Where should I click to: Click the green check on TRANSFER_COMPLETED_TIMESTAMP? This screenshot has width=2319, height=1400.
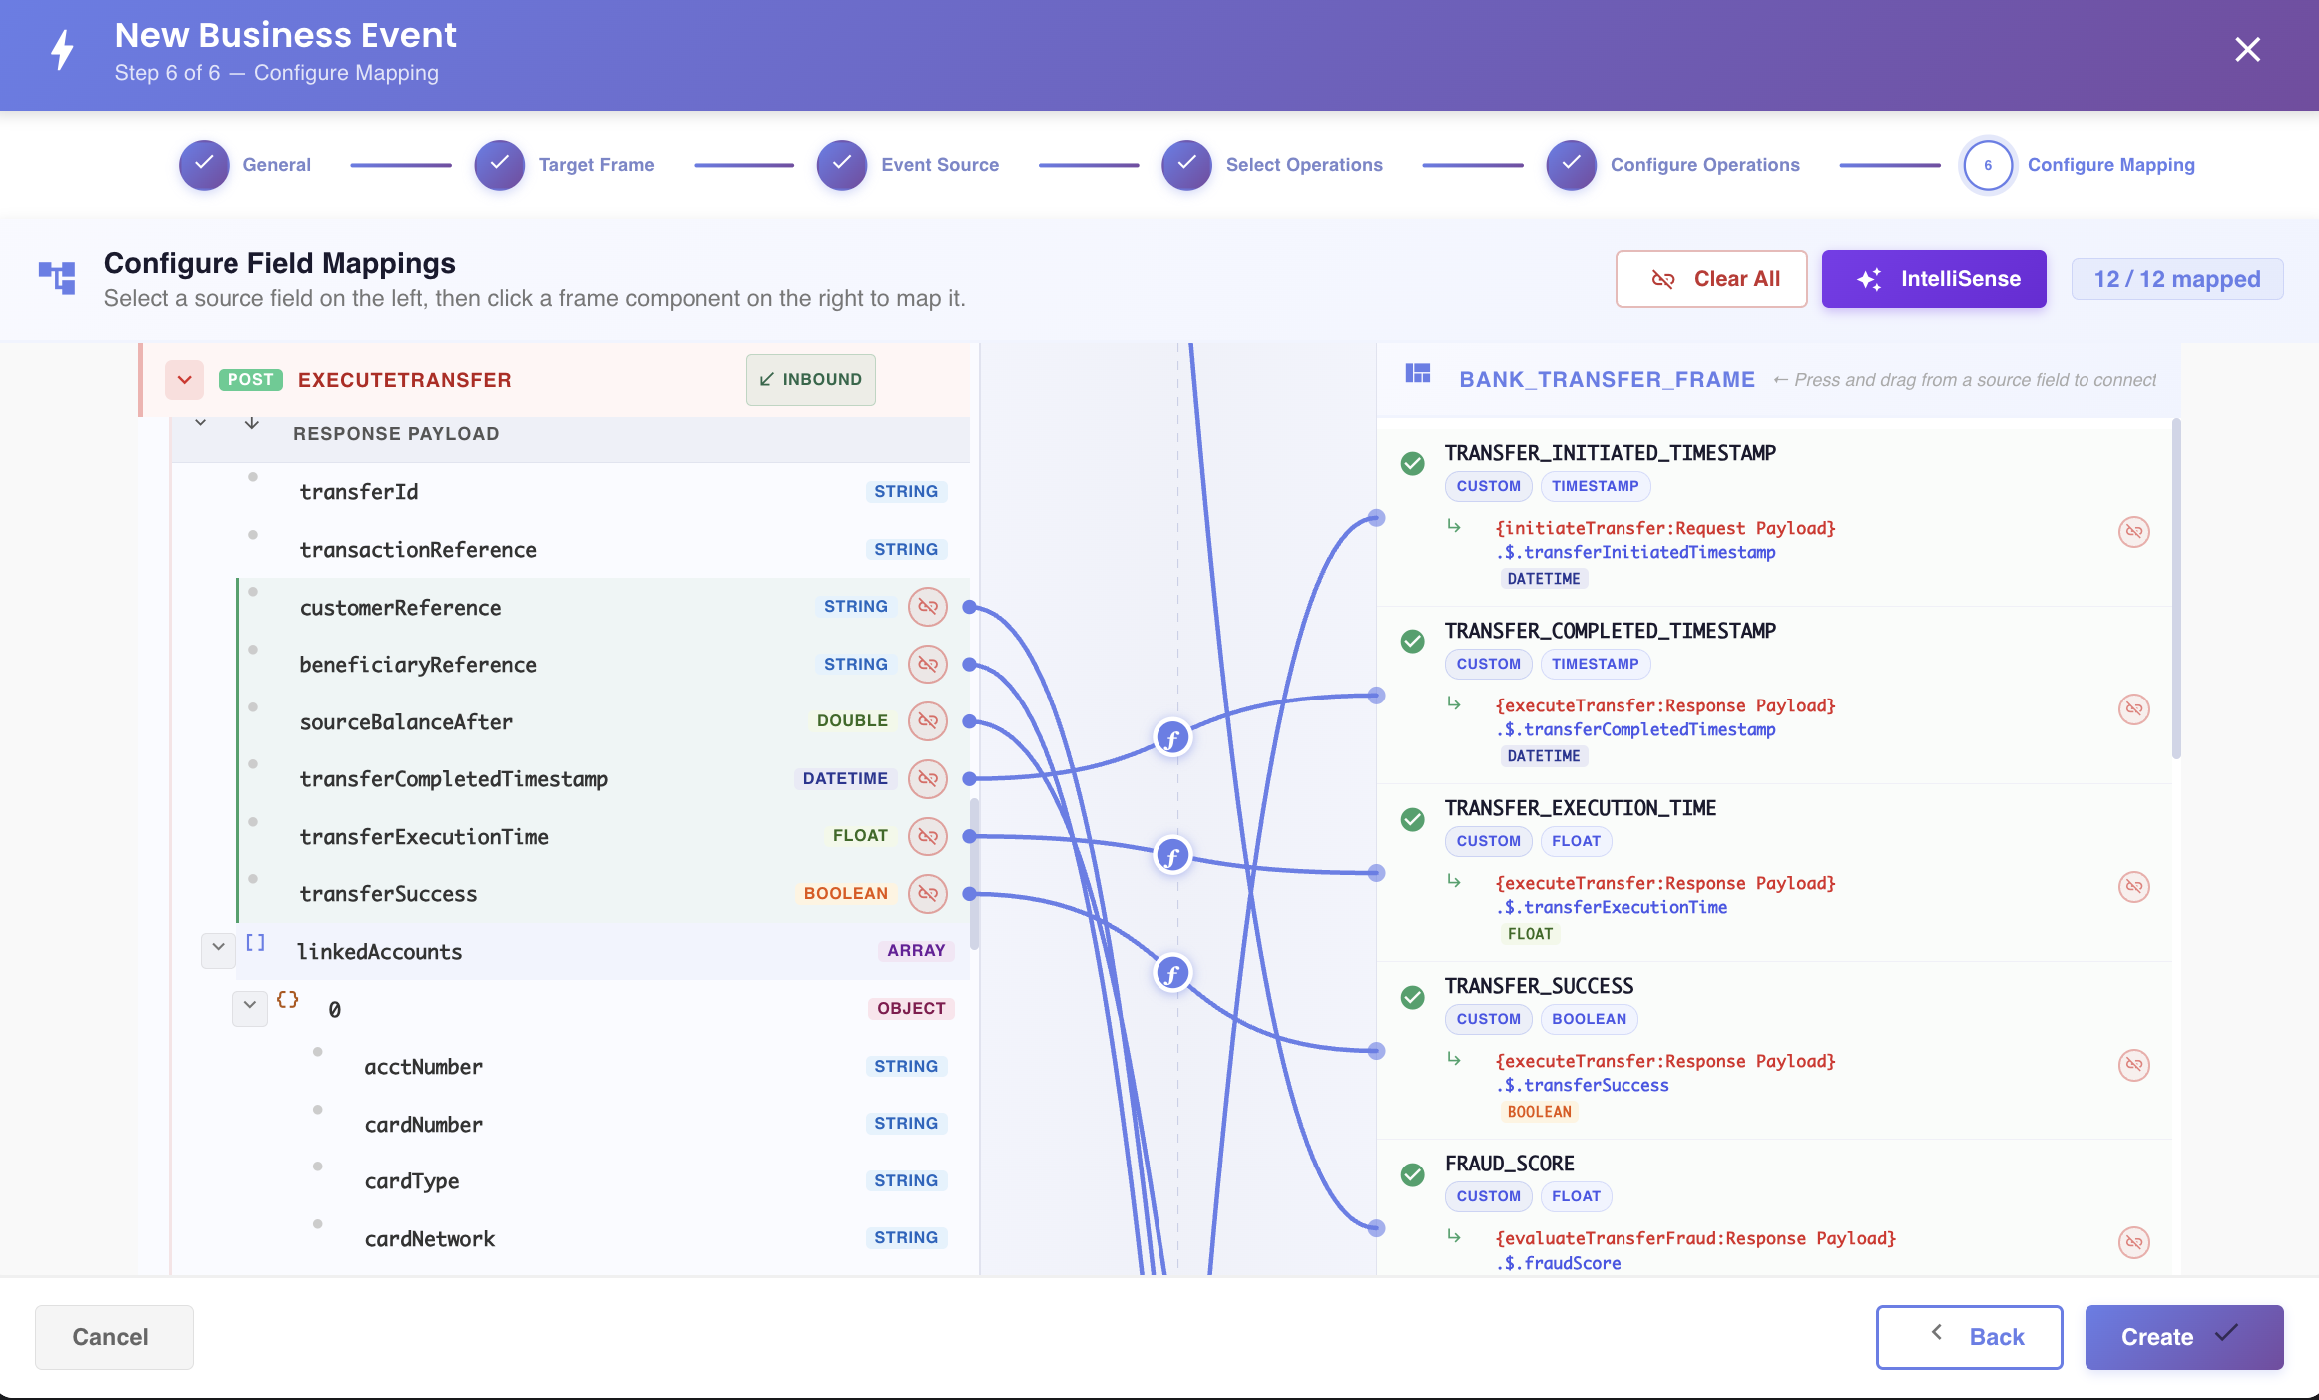pyautogui.click(x=1412, y=642)
